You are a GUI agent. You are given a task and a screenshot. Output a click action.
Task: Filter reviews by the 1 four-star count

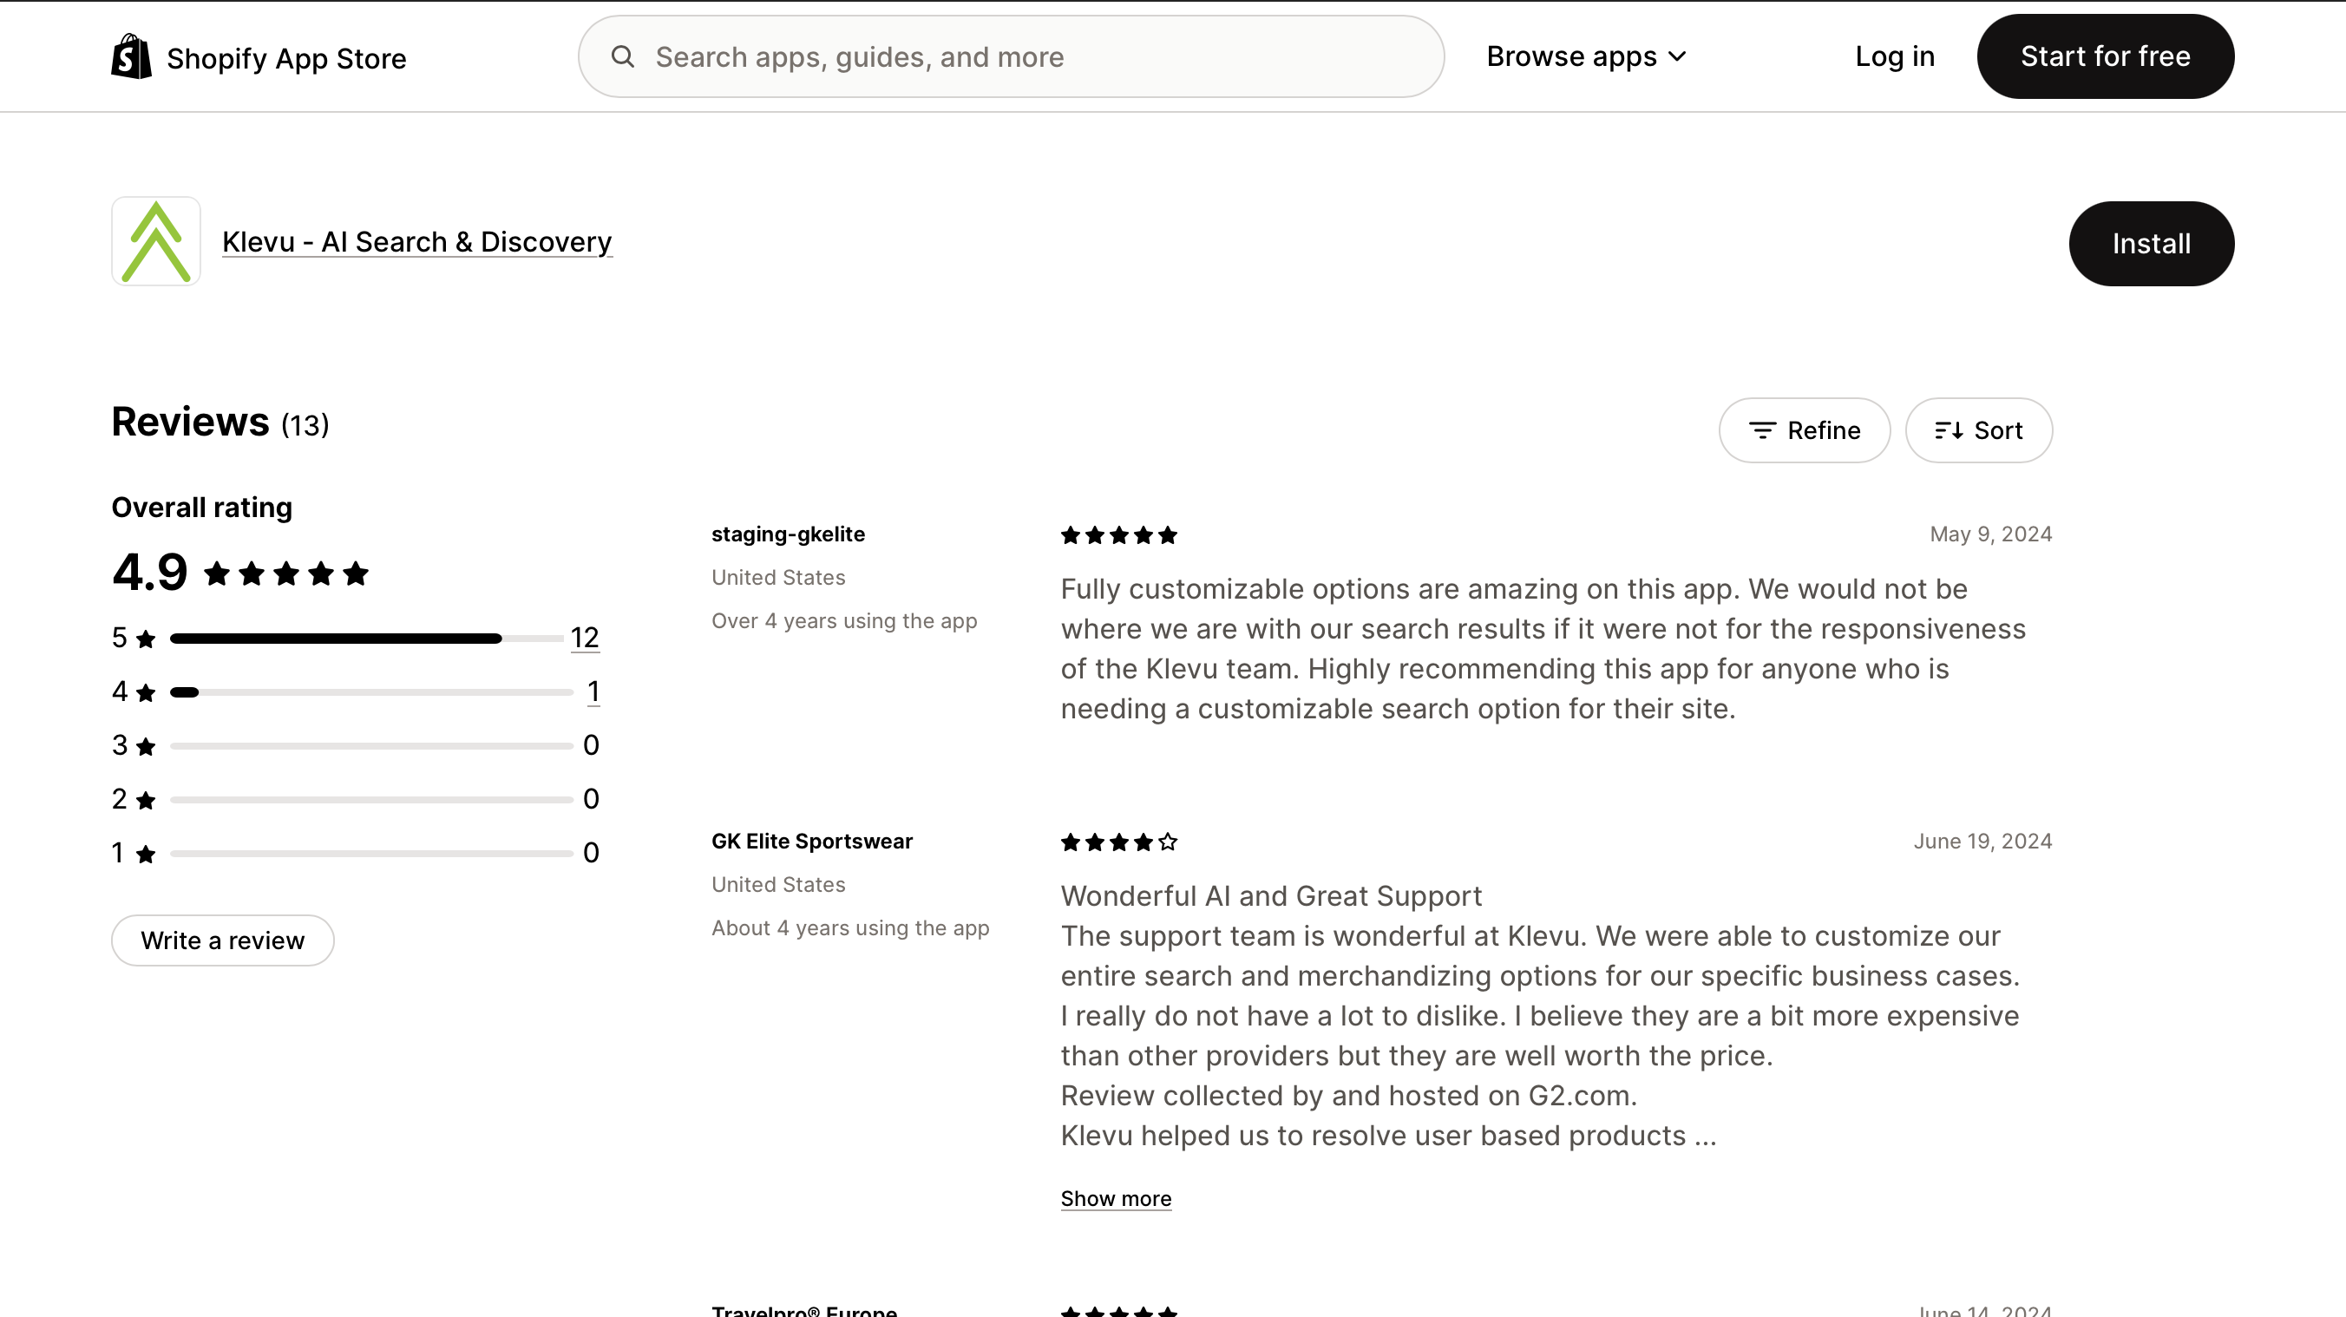point(593,691)
